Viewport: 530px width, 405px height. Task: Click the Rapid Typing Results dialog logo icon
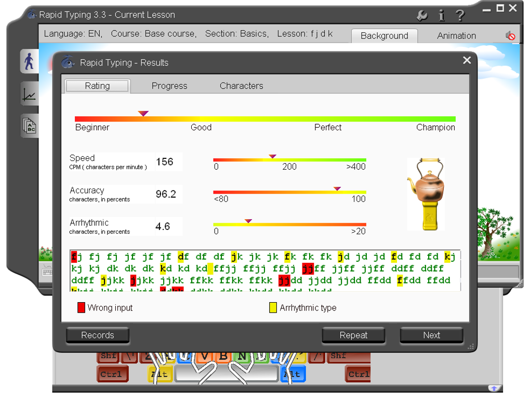pos(68,62)
